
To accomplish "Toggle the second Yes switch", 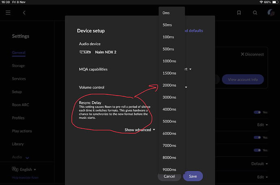I will [257, 137].
